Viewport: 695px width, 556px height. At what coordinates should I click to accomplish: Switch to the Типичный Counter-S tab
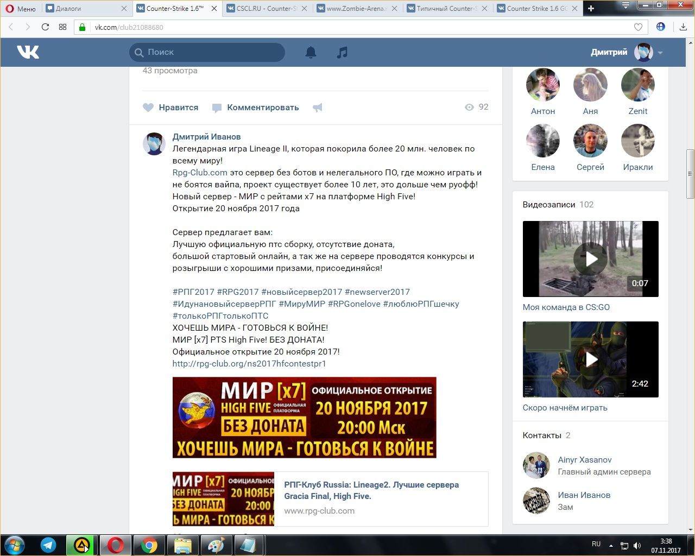point(446,8)
